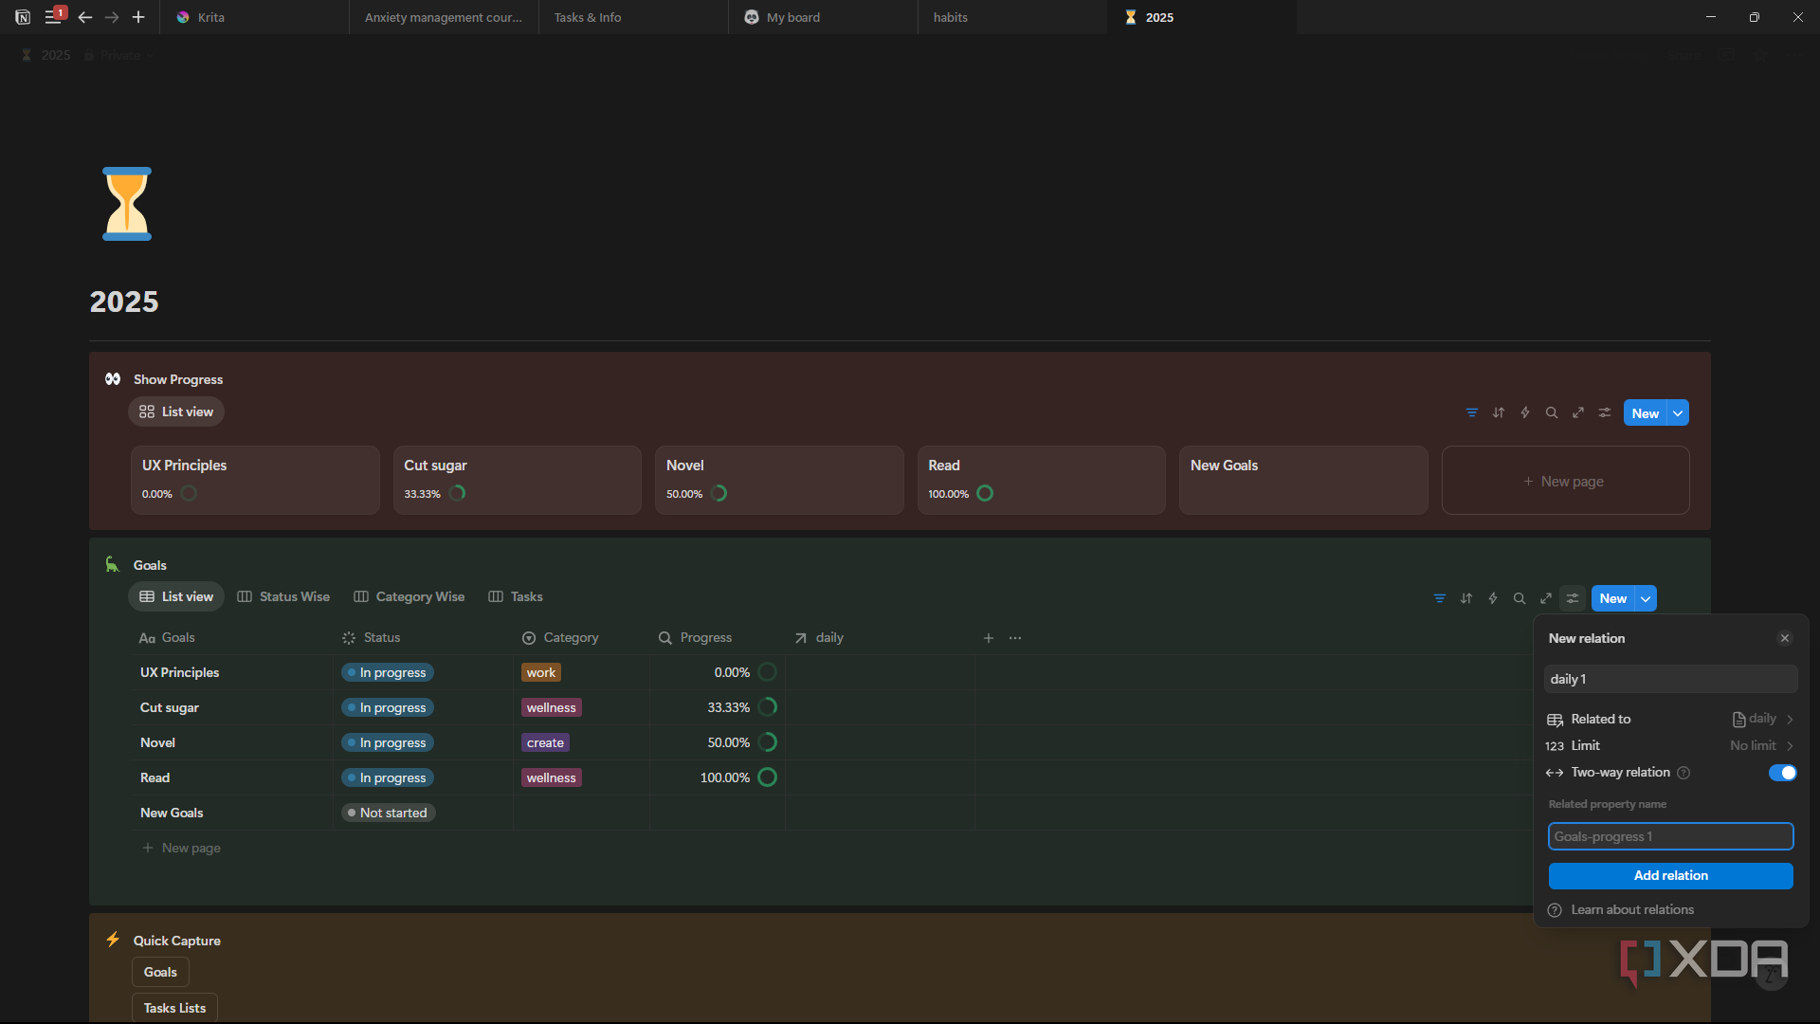This screenshot has width=1820, height=1024.
Task: Open the Goals table more options ellipsis
Action: pos(1015,638)
